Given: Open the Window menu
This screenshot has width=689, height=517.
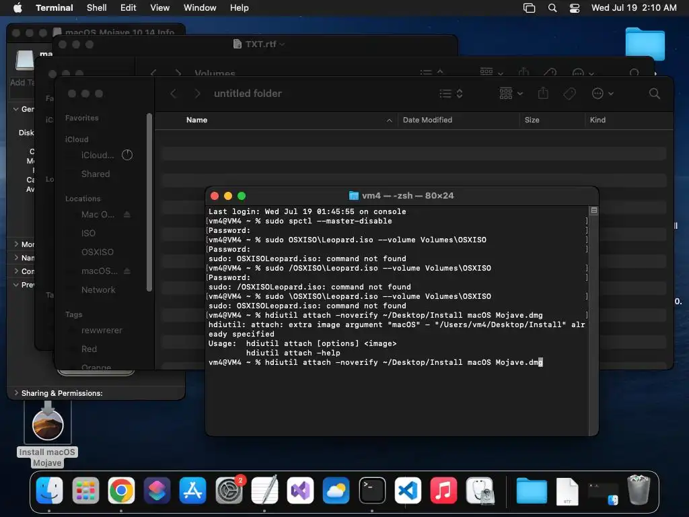Looking at the screenshot, I should 199,7.
